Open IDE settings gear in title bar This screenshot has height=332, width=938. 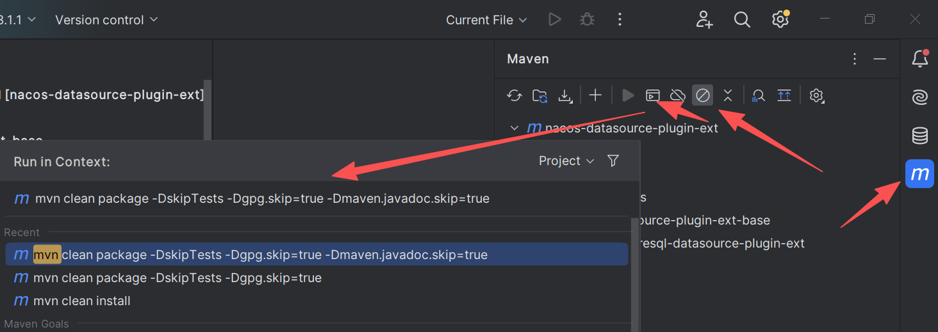(x=780, y=20)
